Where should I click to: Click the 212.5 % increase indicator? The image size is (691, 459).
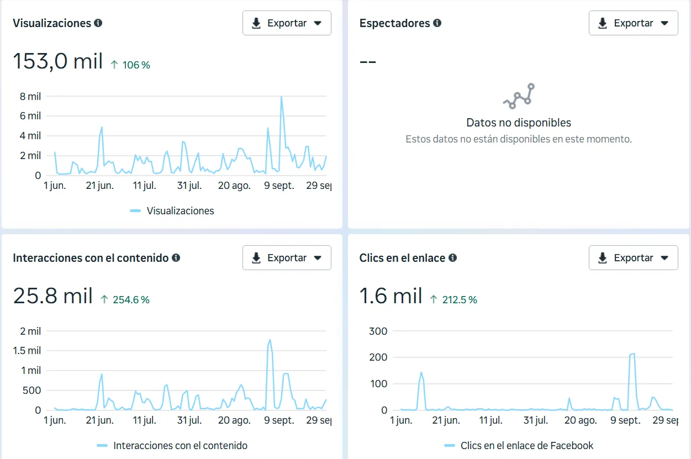click(453, 300)
